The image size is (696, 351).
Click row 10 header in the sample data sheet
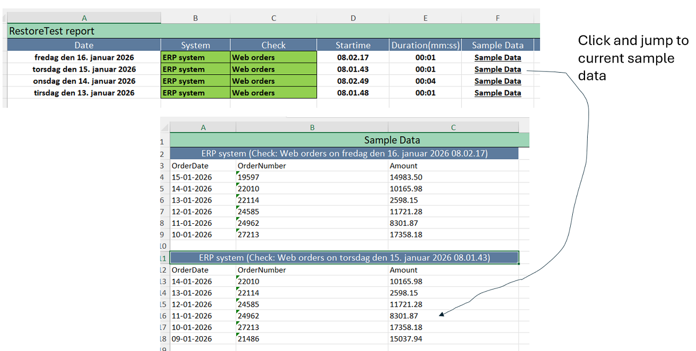[164, 245]
